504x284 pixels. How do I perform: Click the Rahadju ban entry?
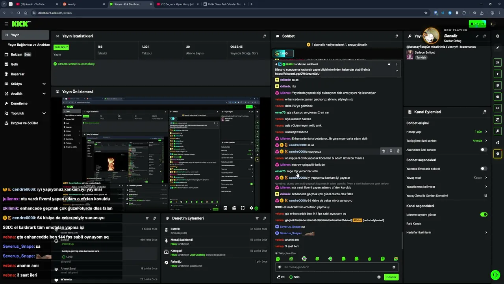(x=216, y=263)
